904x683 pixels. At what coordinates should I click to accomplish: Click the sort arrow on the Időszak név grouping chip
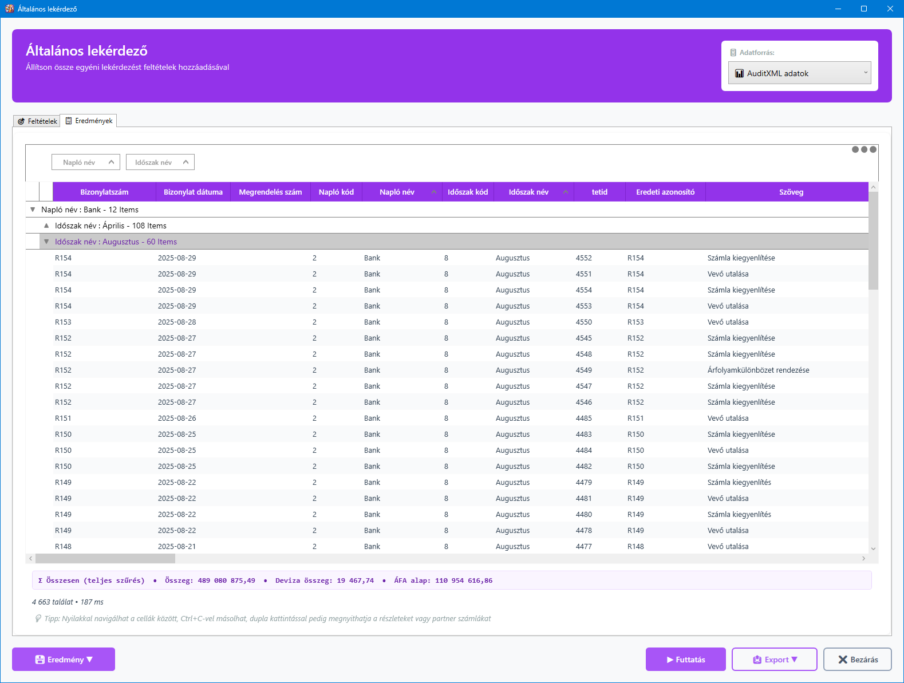click(x=185, y=163)
